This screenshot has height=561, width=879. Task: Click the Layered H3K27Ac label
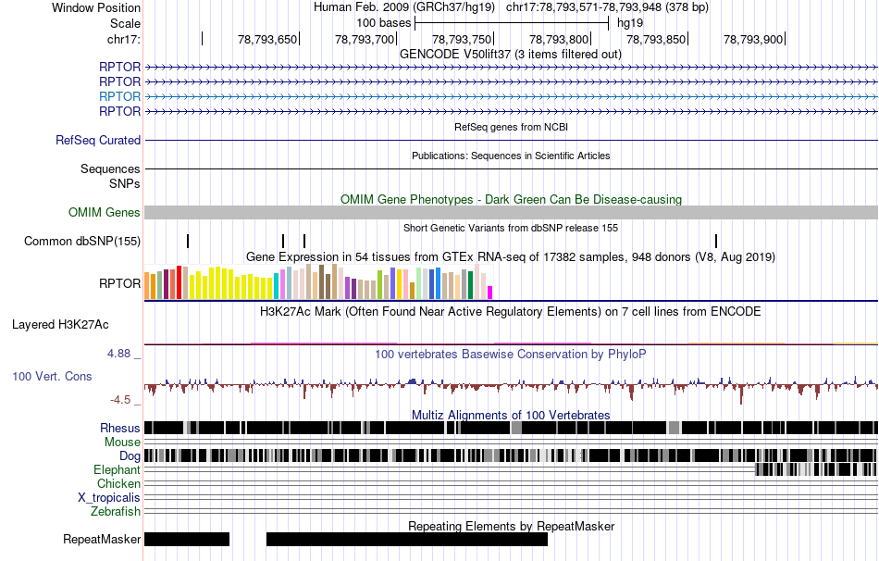coord(60,324)
